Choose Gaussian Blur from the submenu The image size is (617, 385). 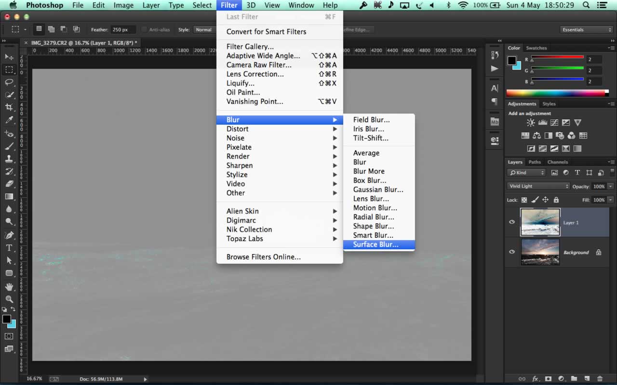click(379, 190)
